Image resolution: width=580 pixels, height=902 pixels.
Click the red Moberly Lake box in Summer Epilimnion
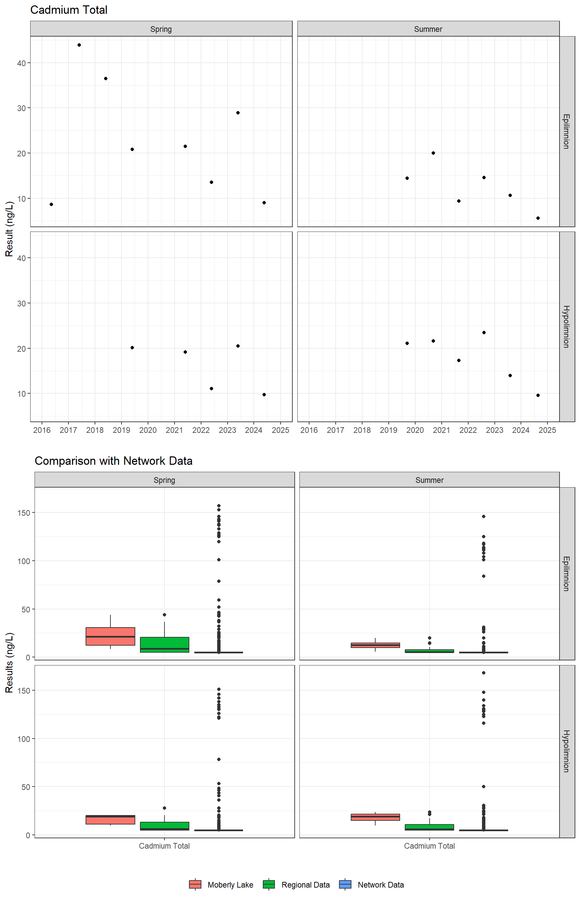(376, 645)
